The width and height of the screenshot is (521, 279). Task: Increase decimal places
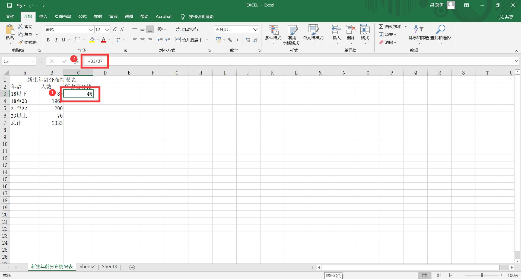(x=248, y=40)
